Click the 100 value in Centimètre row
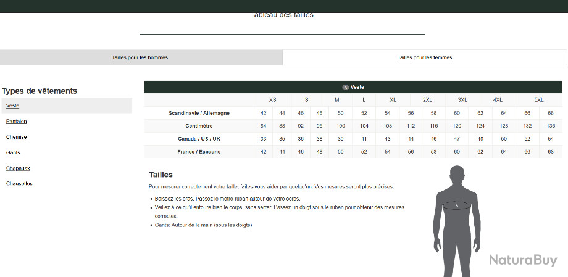The image size is (568, 277). (340, 126)
